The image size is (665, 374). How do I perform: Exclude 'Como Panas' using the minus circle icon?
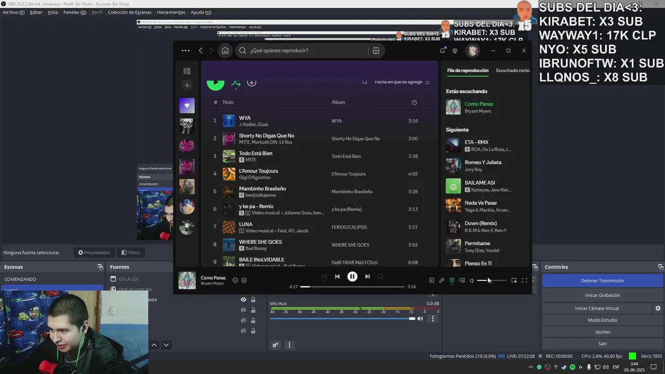pyautogui.click(x=235, y=280)
